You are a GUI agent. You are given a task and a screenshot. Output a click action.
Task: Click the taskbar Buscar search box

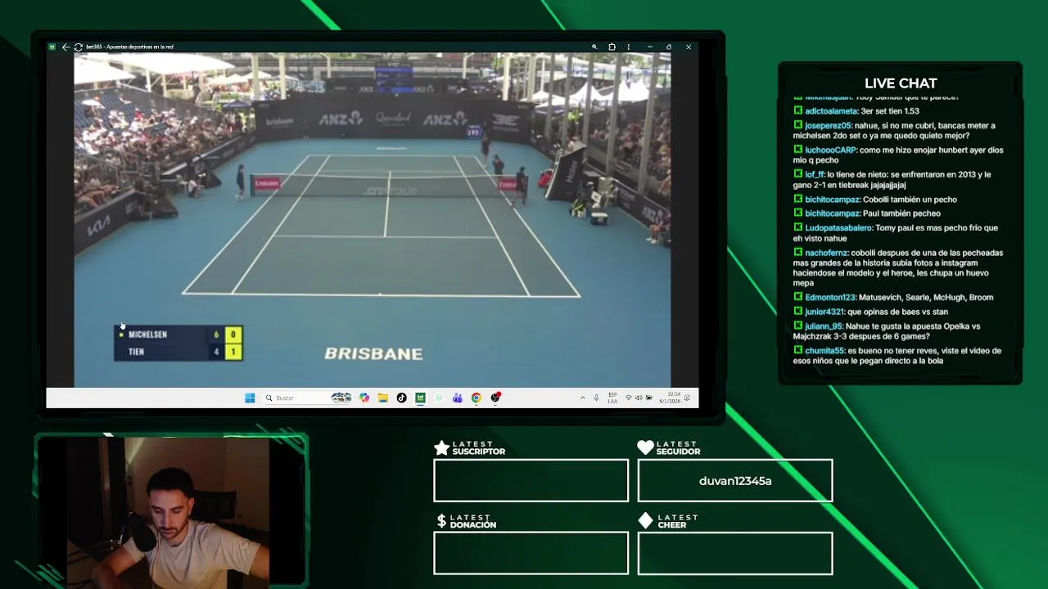point(307,398)
